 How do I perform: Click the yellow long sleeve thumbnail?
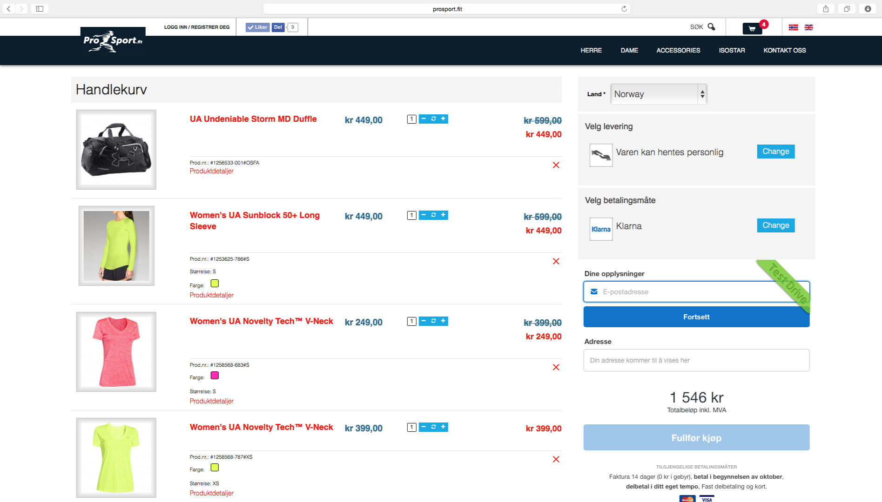[116, 246]
